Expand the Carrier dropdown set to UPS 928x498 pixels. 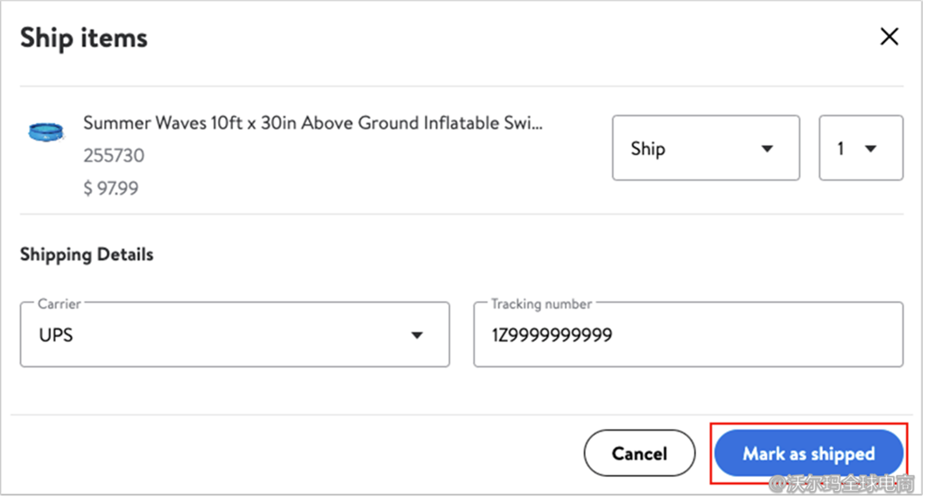tap(234, 334)
